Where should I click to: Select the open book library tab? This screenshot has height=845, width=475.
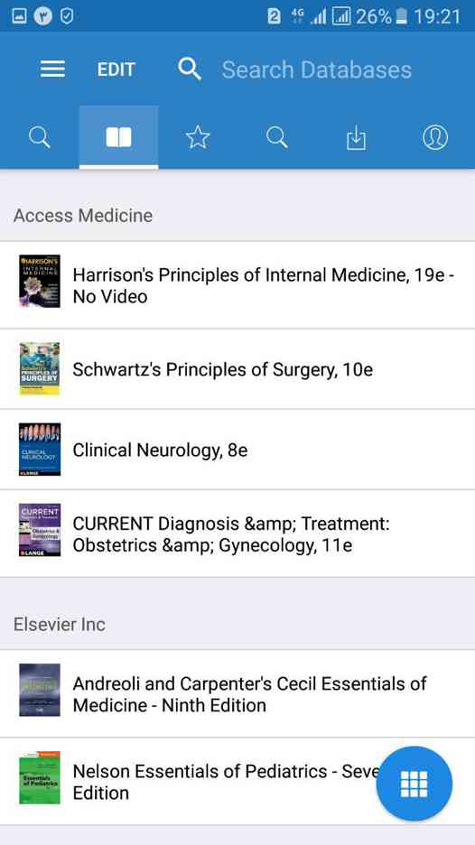(118, 137)
